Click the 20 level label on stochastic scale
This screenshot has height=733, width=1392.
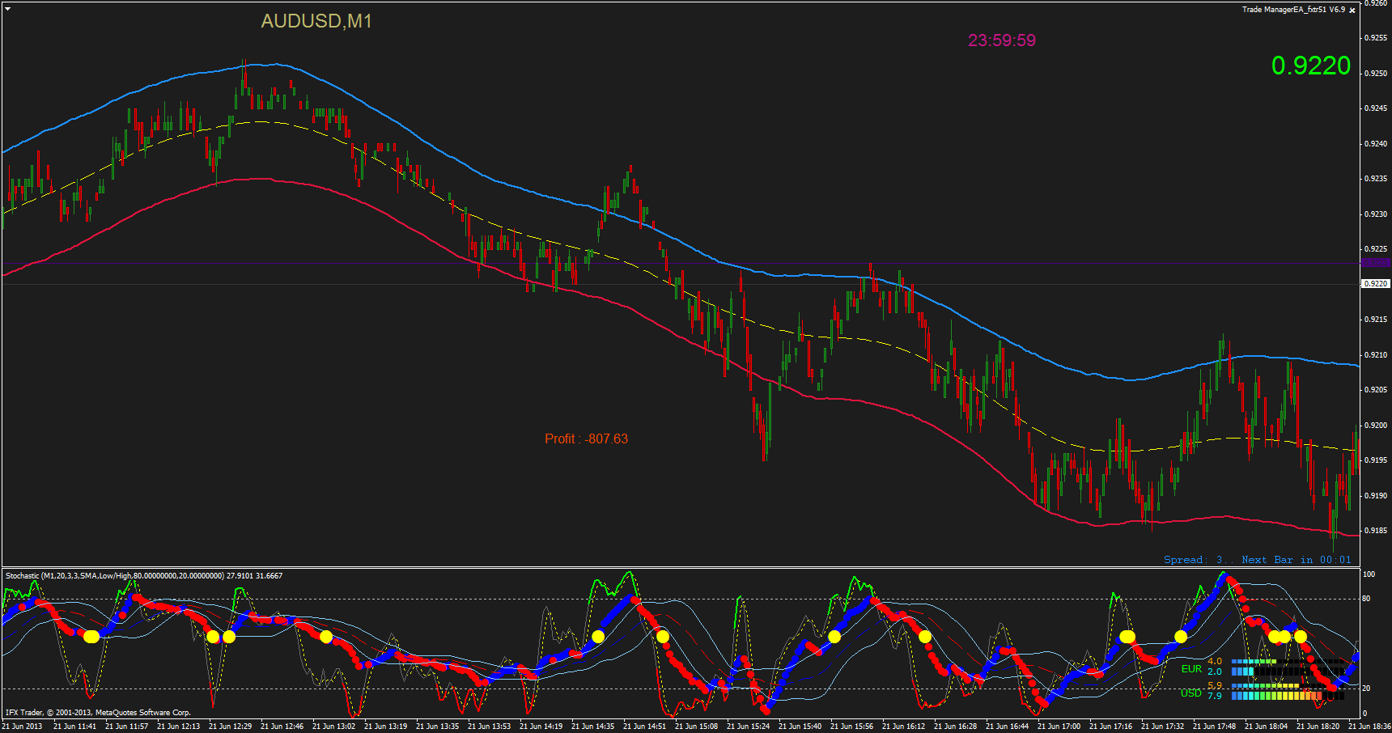(1366, 689)
